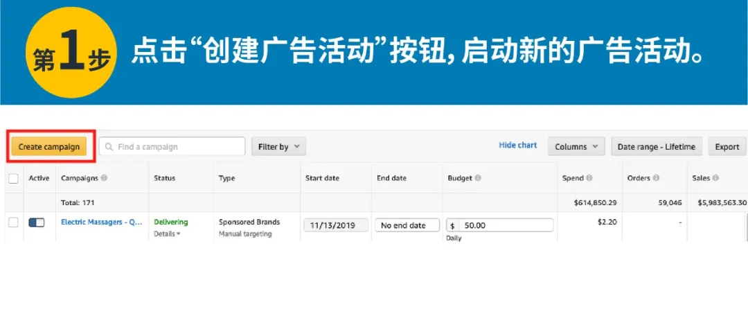The width and height of the screenshot is (748, 332).
Task: Expand the Columns dropdown
Action: pos(576,147)
